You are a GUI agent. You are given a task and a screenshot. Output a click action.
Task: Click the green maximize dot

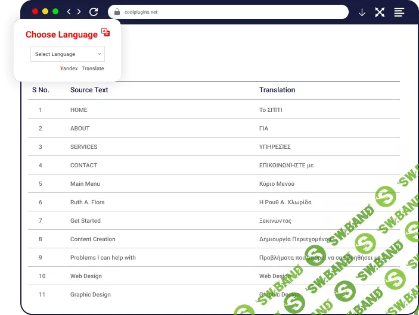pyautogui.click(x=55, y=12)
